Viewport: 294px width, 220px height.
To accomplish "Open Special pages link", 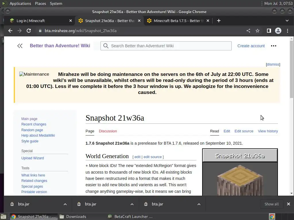I will click(32, 186).
